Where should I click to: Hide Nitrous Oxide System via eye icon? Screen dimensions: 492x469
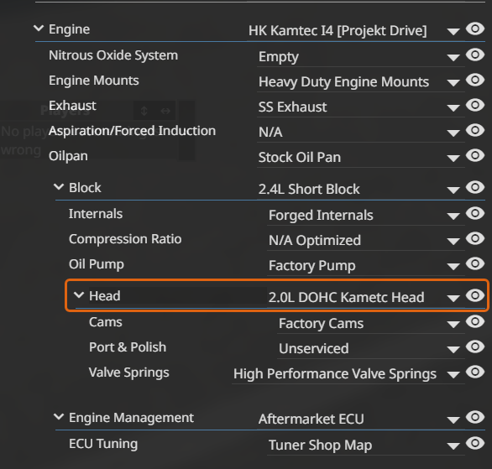pyautogui.click(x=475, y=55)
